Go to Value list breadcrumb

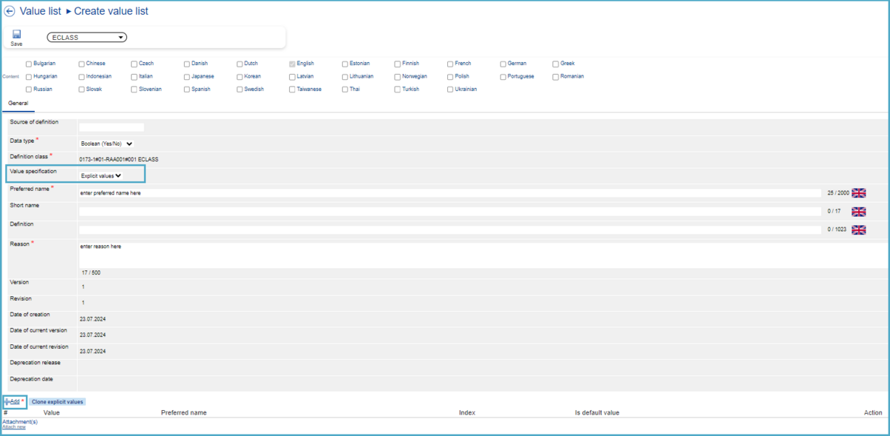pos(40,11)
